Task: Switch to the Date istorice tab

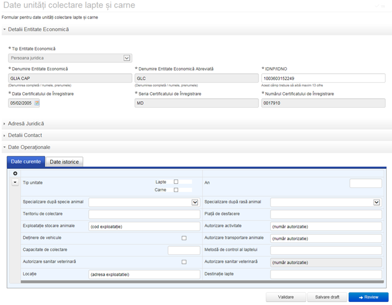Action: (64, 162)
